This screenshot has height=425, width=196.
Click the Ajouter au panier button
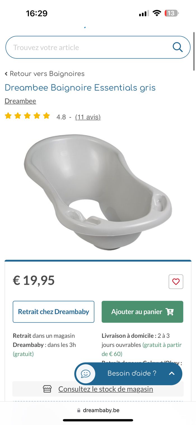tap(142, 312)
